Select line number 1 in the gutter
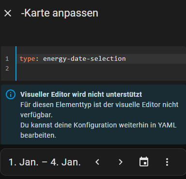The height and width of the screenshot is (179, 186). click(7, 59)
